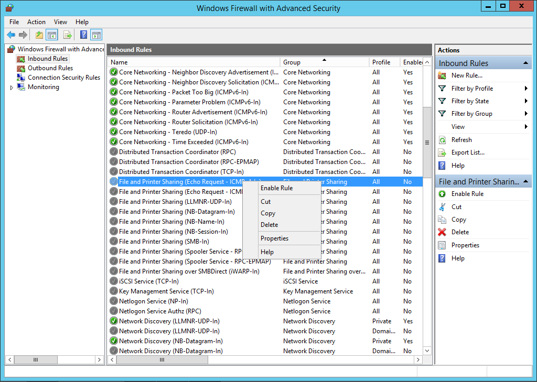Screen dimensions: 537x382
Task: Open the Filter by Group submenu arrow
Action: coord(526,114)
